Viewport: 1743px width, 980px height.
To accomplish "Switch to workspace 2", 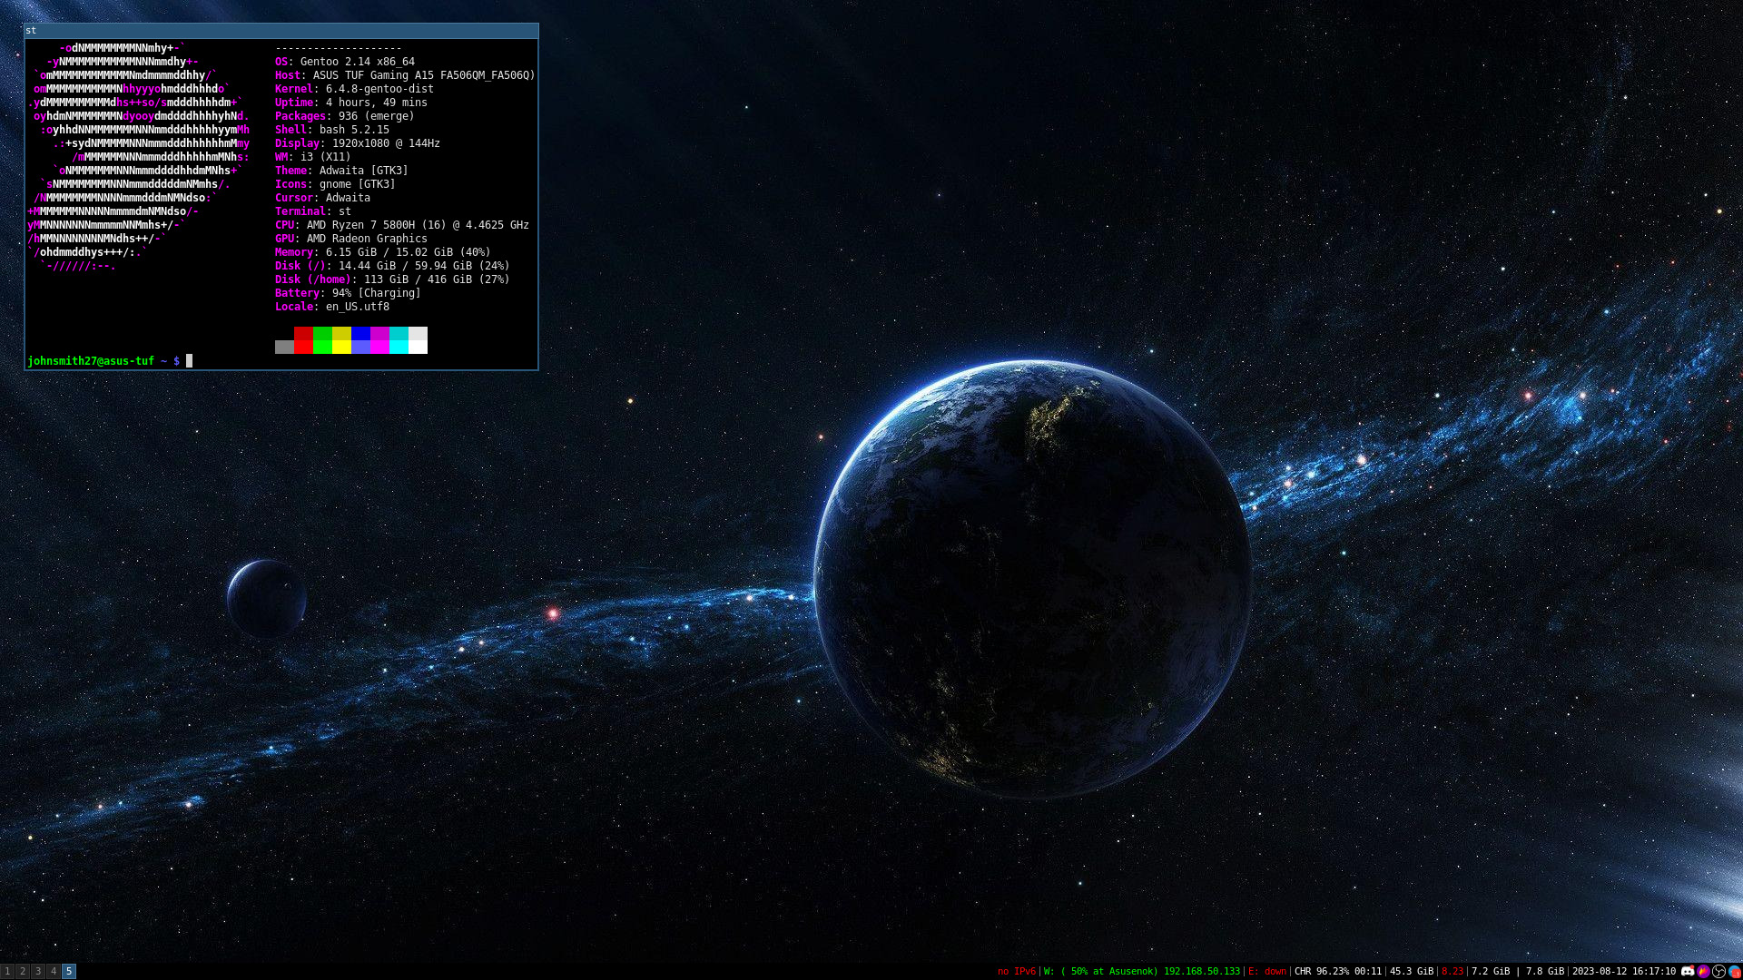I will pyautogui.click(x=23, y=971).
